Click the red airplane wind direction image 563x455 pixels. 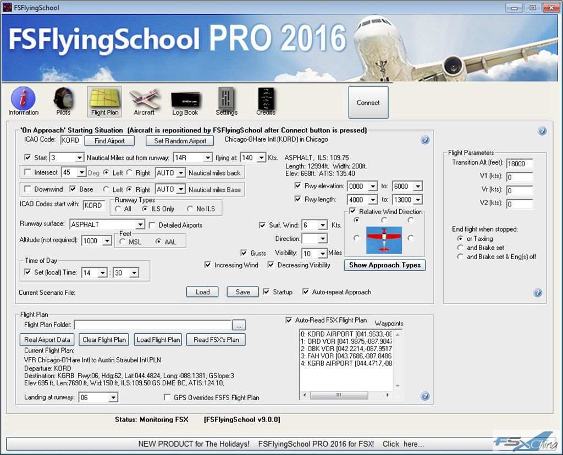[x=384, y=240]
